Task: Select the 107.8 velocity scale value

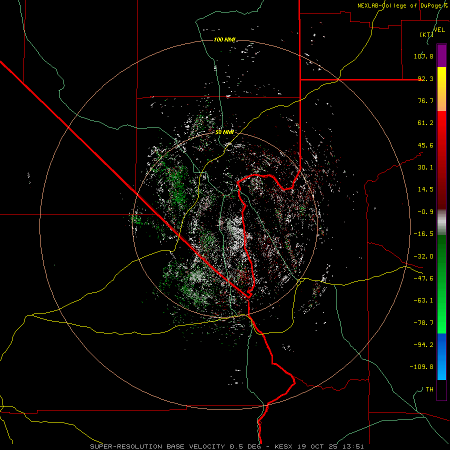Action: pos(423,56)
